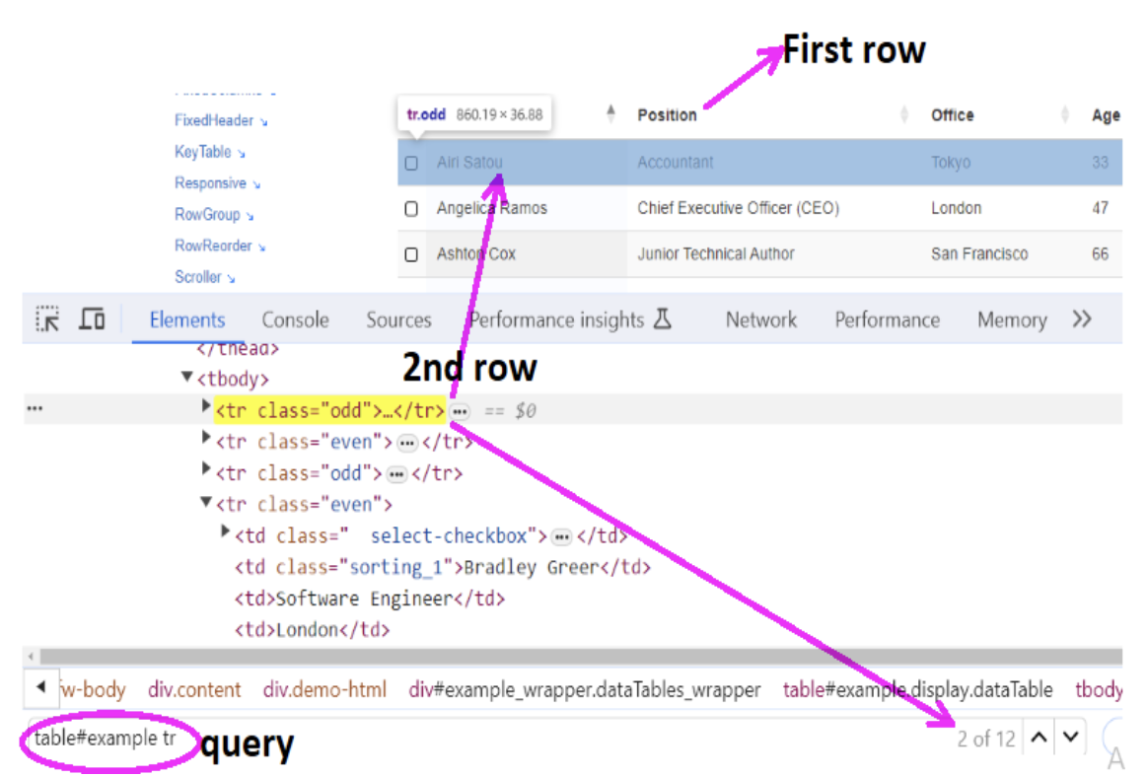This screenshot has width=1148, height=777.
Task: Select the Angelica Ramos row checkbox
Action: [411, 209]
